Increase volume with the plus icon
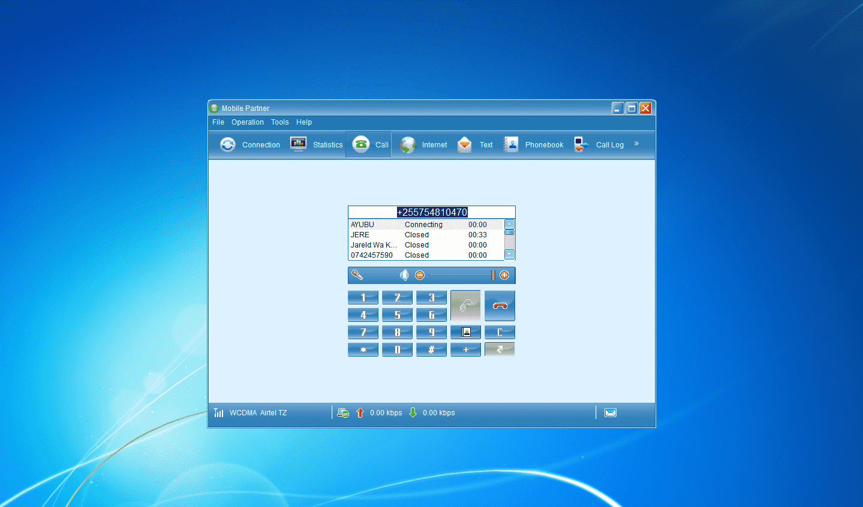 click(504, 275)
